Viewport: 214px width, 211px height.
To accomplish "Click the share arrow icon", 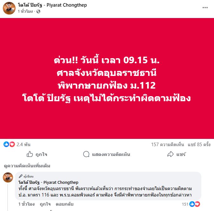I will [x=171, y=154].
